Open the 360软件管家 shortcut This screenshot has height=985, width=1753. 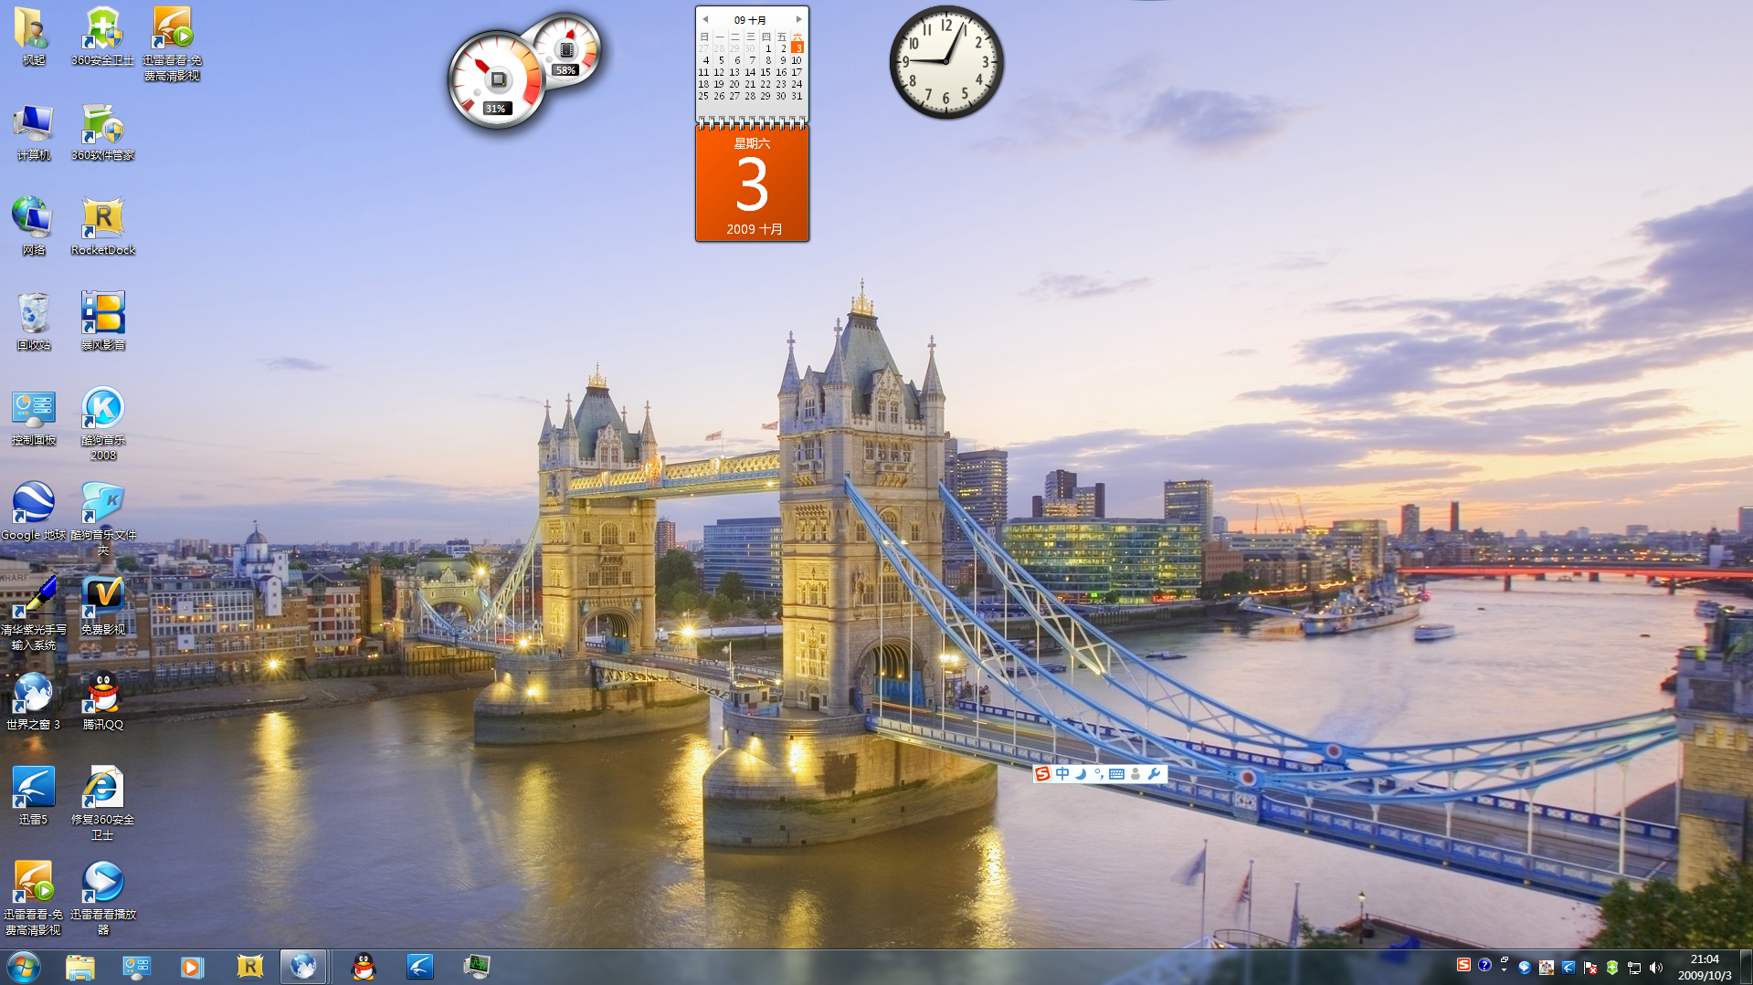(102, 132)
